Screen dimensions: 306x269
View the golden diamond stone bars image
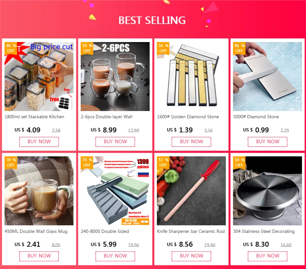click(191, 77)
